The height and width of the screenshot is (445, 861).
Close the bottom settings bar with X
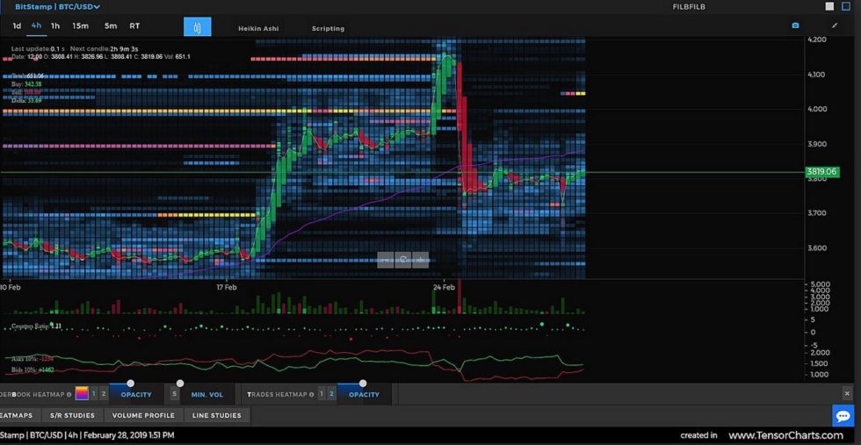[x=847, y=393]
